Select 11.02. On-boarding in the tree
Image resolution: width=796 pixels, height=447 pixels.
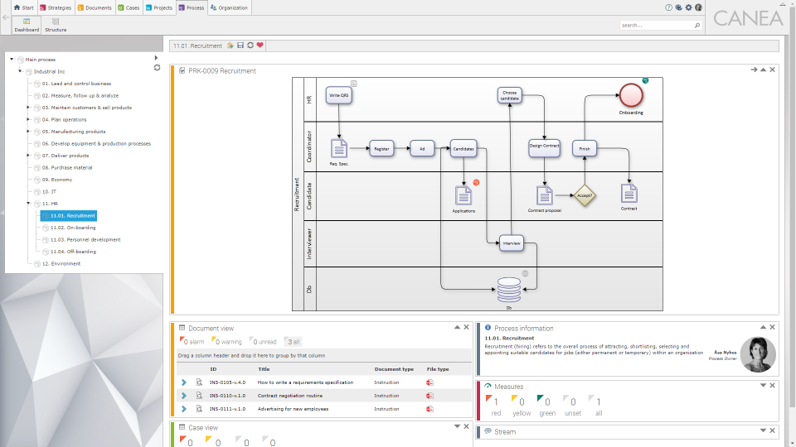coord(73,228)
